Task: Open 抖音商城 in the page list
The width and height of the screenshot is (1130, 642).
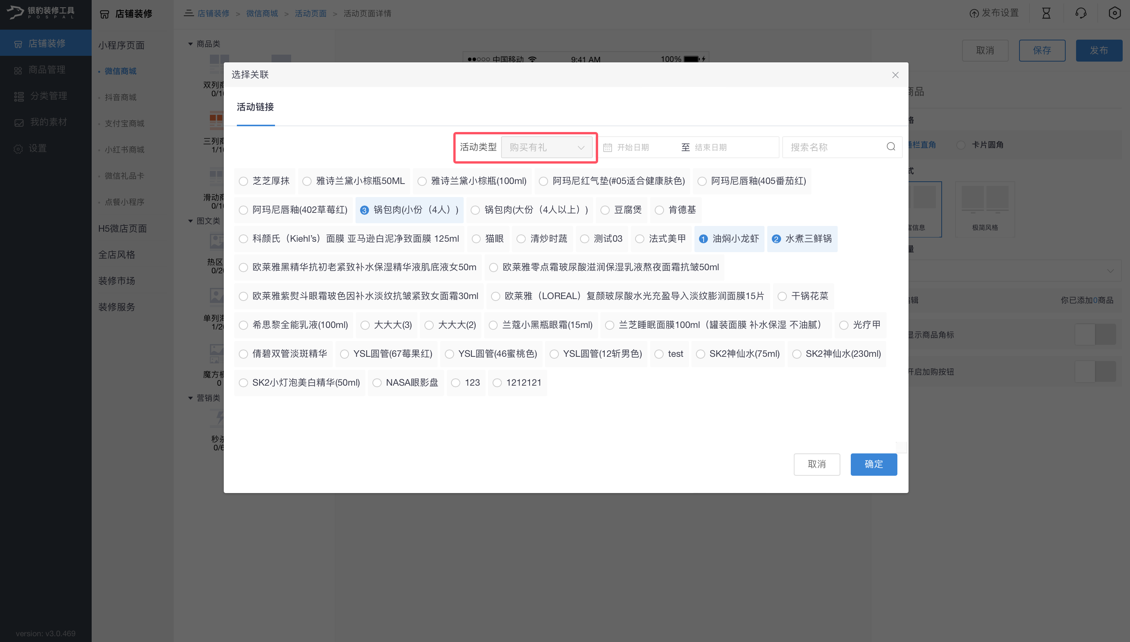Action: tap(121, 97)
